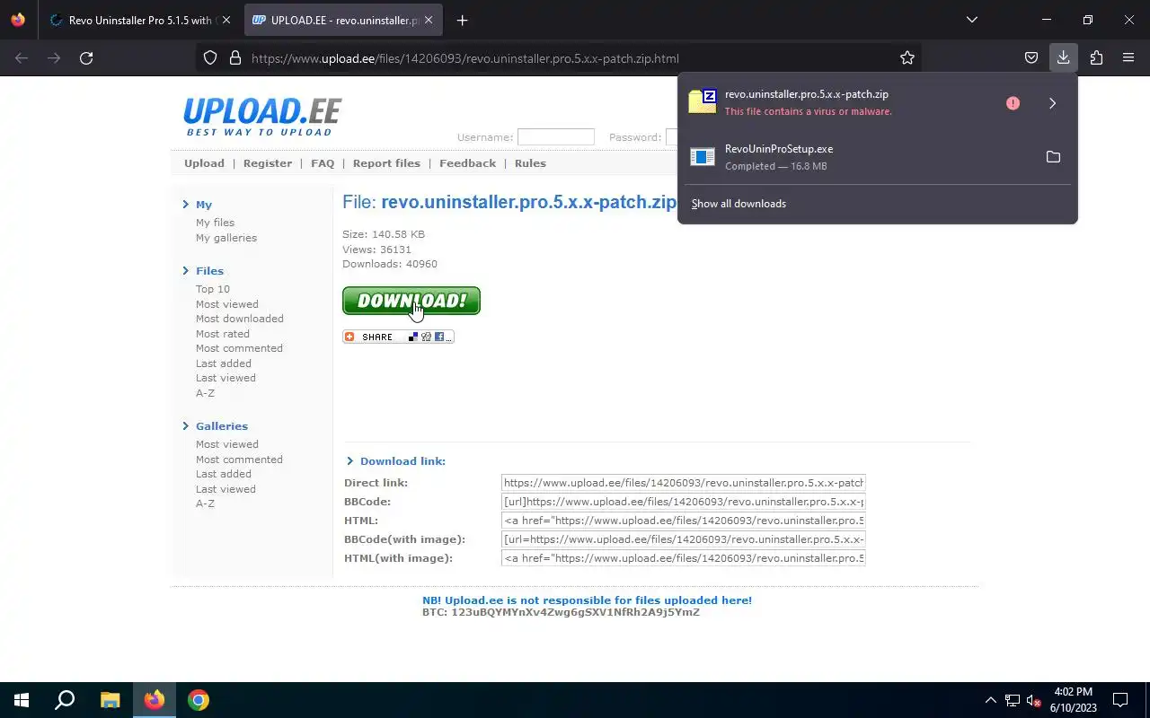The width and height of the screenshot is (1150, 718).
Task: Click the SHARE bookmark button
Action: (398, 337)
